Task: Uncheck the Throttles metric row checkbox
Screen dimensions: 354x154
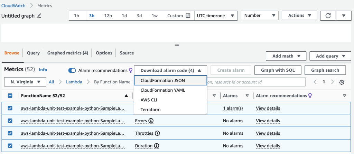Action: (10, 133)
